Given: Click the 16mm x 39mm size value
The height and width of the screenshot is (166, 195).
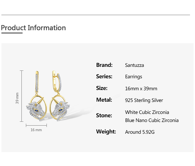Looking at the screenshot, I should pos(141,89).
